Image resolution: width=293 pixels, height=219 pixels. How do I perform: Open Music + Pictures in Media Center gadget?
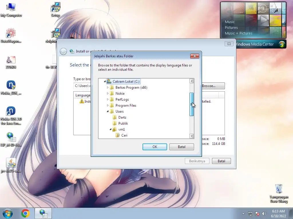[x=238, y=33]
